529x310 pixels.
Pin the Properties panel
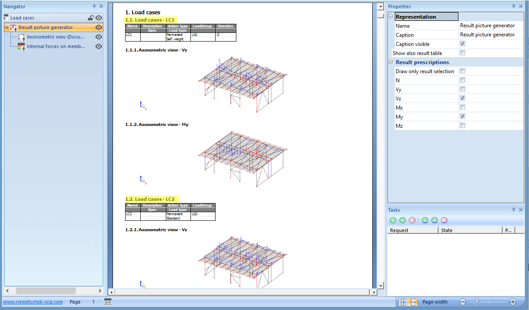514,6
